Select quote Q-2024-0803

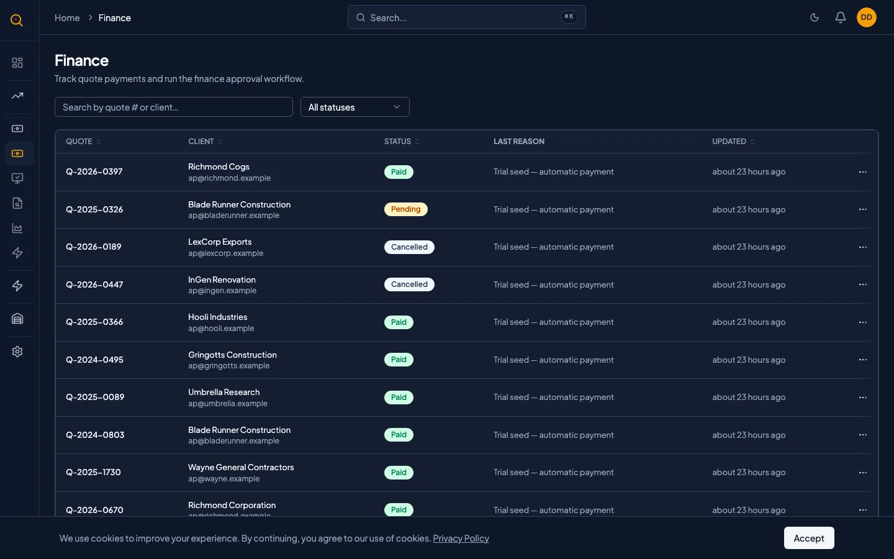tap(95, 435)
